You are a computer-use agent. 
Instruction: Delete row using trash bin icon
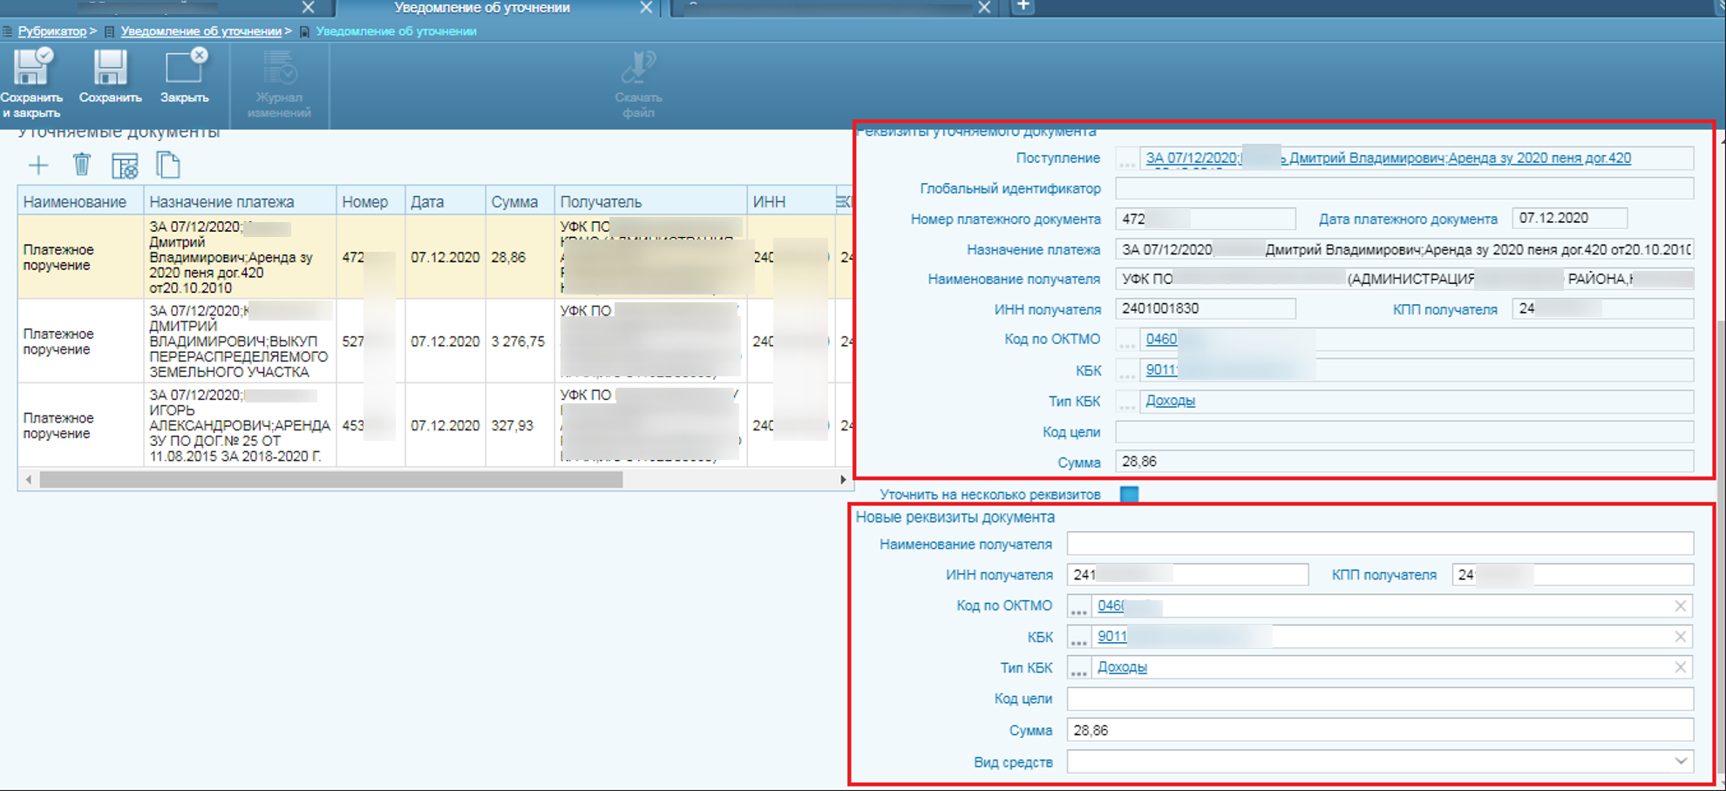[x=81, y=165]
